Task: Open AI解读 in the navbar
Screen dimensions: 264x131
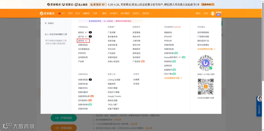Action: click(x=86, y=13)
